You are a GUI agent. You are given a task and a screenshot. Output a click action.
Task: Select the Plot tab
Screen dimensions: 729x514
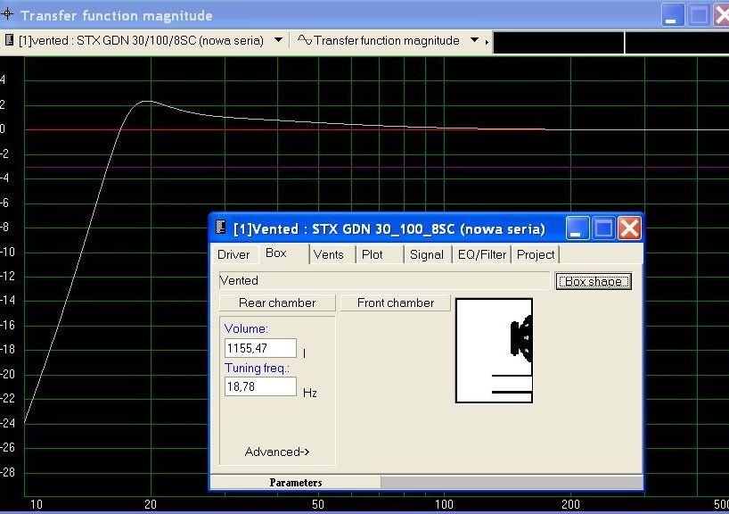373,254
